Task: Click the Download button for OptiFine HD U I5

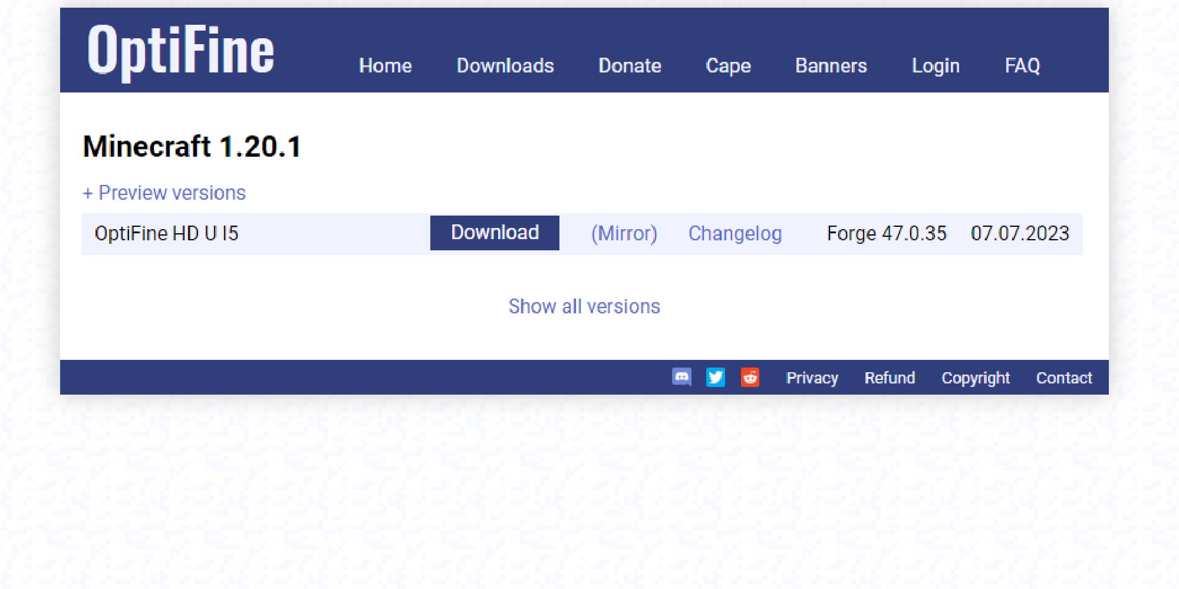Action: click(x=495, y=233)
